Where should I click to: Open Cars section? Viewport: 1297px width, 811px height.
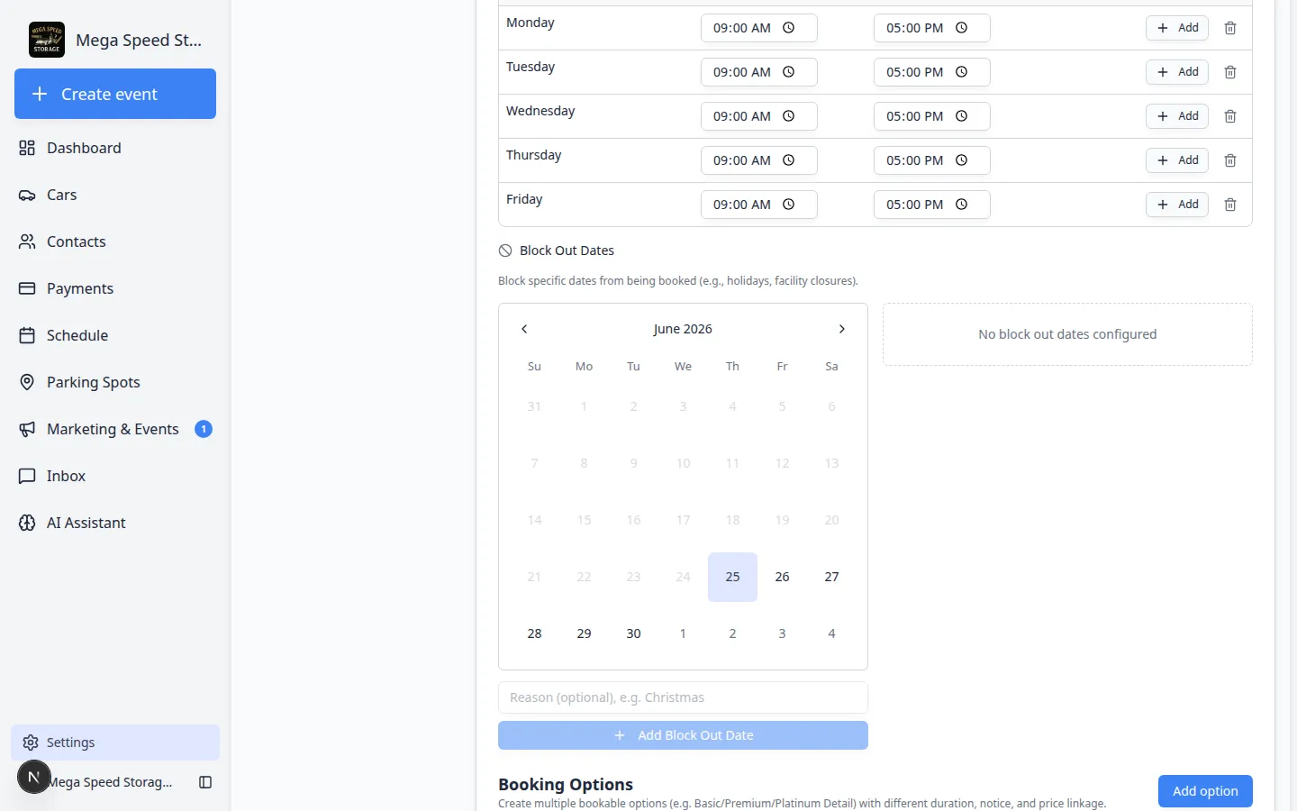115,195
